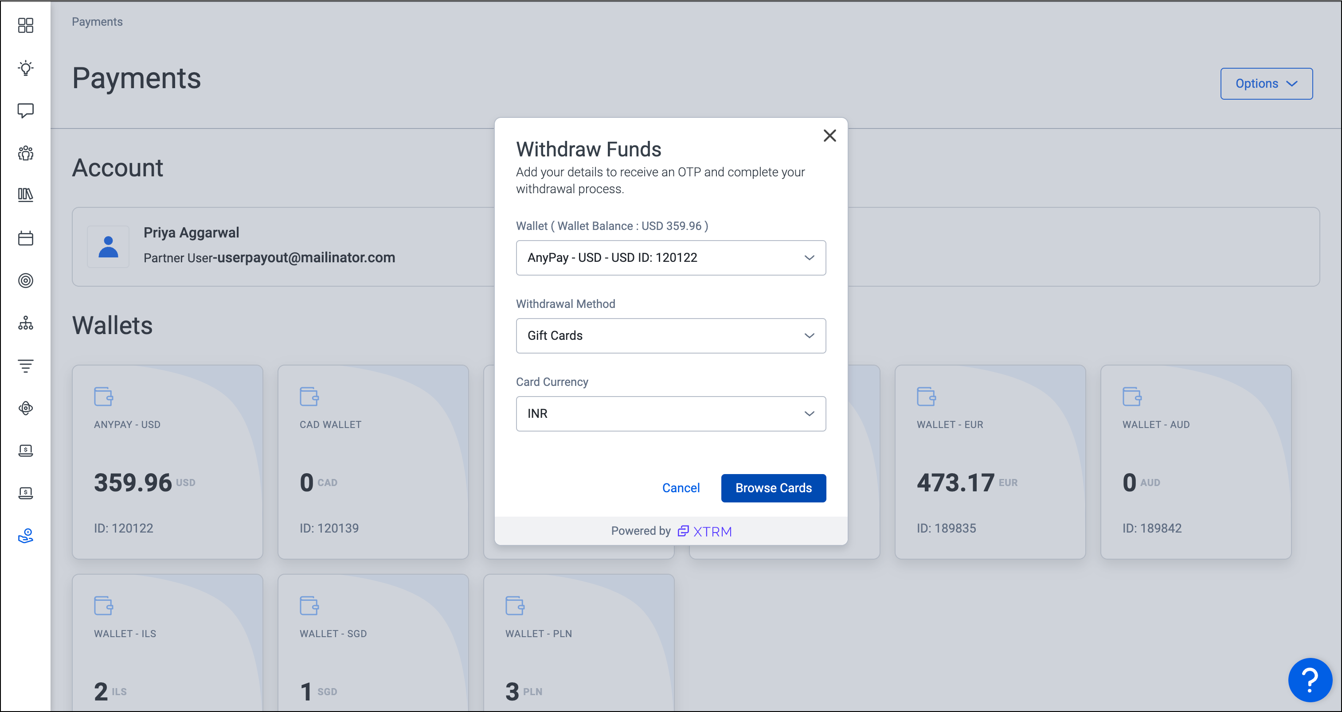Viewport: 1342px width, 712px height.
Task: Click the WALLET - PLN card title
Action: point(539,634)
